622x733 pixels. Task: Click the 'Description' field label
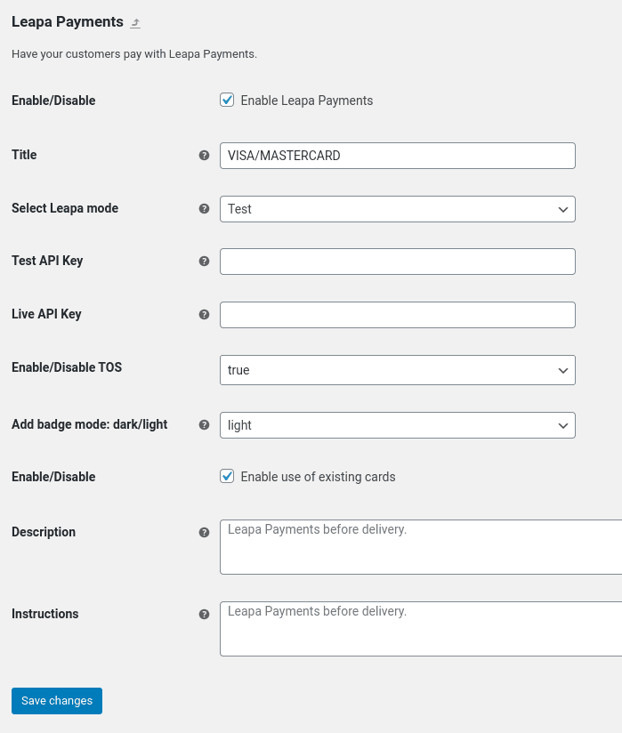pos(44,532)
